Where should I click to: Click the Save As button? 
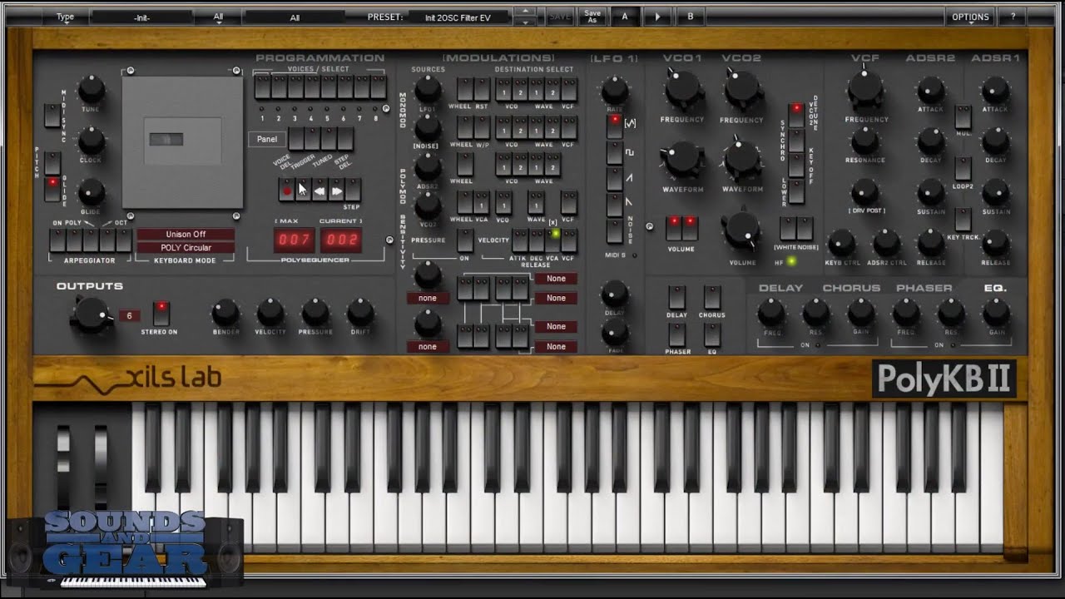pyautogui.click(x=592, y=16)
